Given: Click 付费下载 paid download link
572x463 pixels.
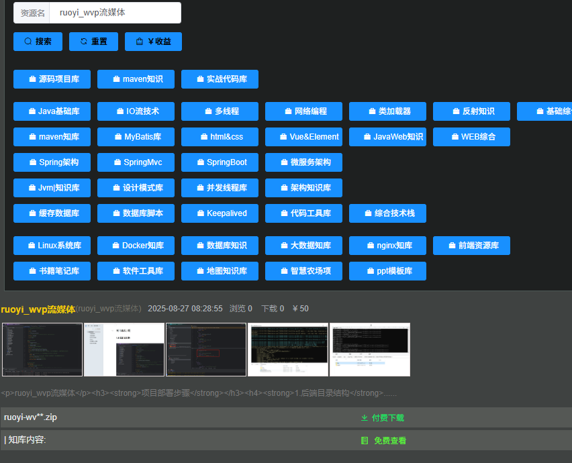Looking at the screenshot, I should 383,418.
